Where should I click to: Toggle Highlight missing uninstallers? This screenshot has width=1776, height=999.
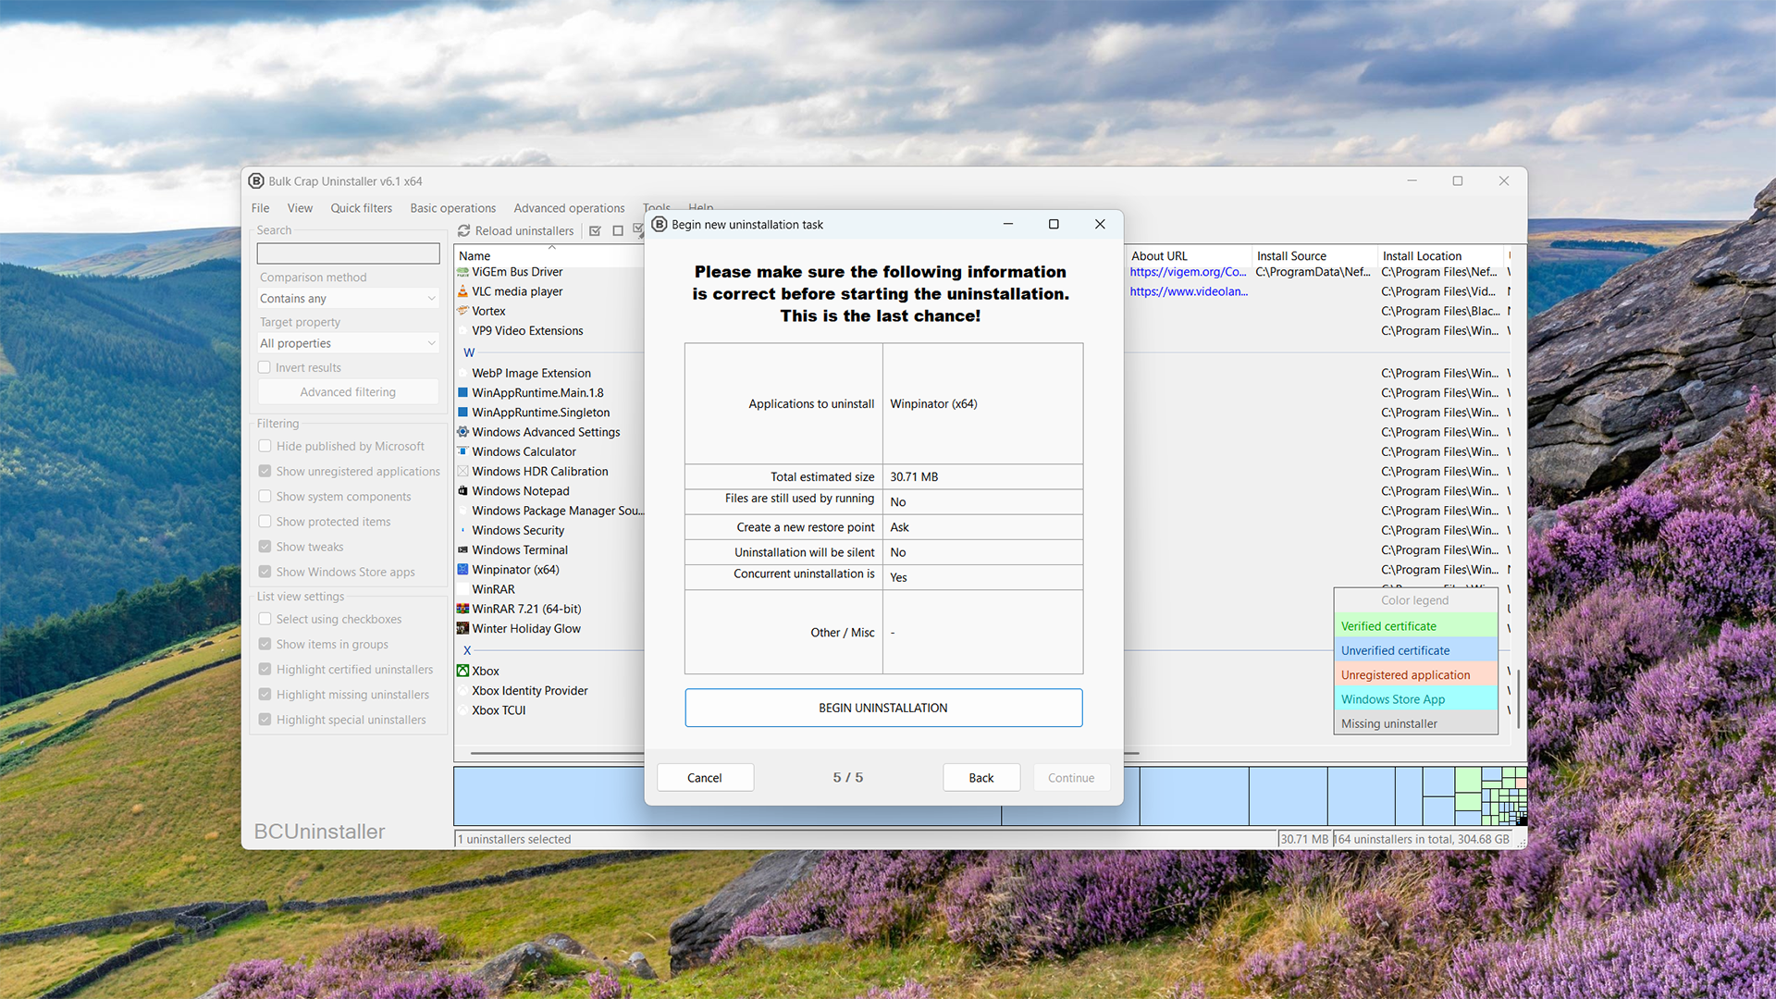pos(265,695)
